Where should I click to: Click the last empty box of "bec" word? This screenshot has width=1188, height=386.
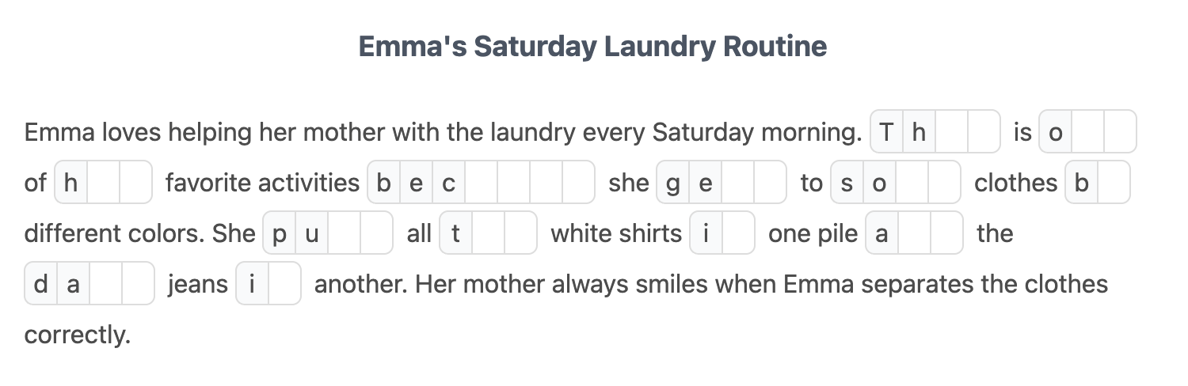[x=578, y=183]
